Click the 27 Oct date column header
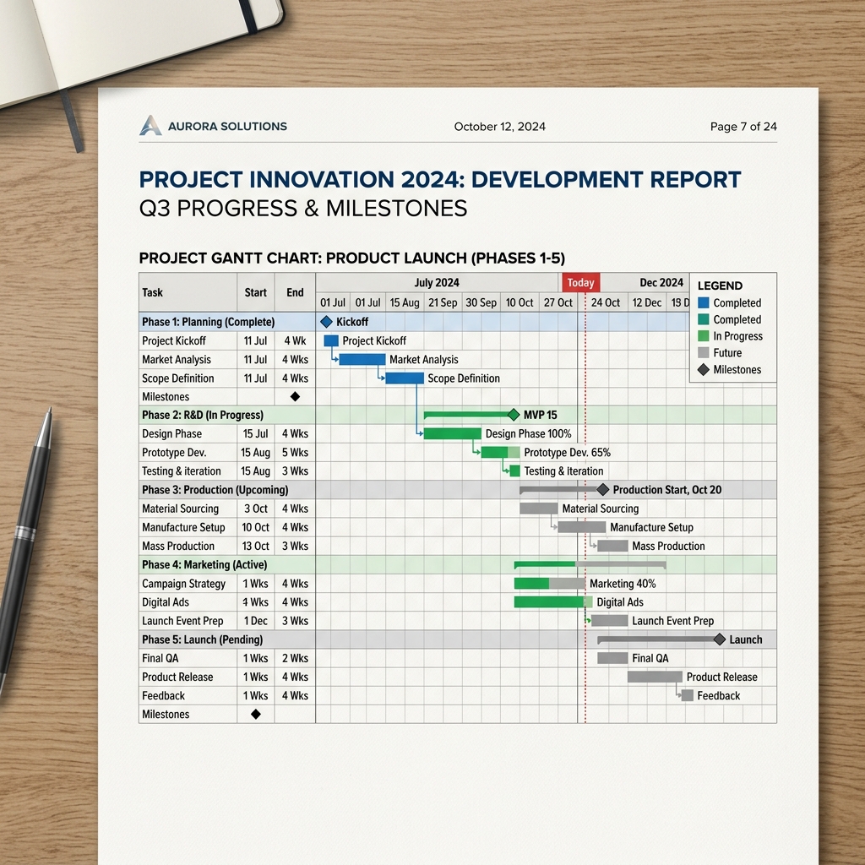This screenshot has width=865, height=865. coord(558,302)
